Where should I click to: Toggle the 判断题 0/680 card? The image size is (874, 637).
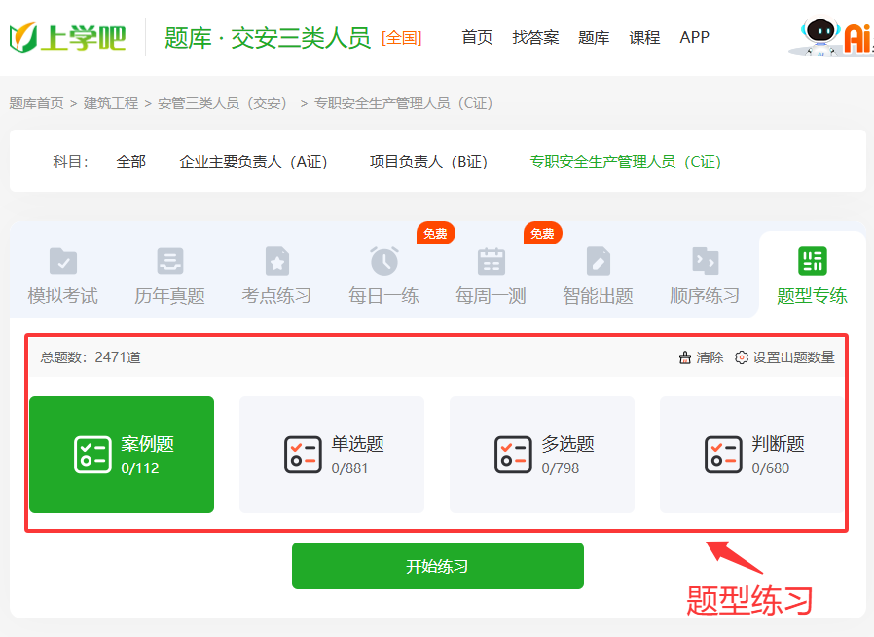[x=752, y=455]
